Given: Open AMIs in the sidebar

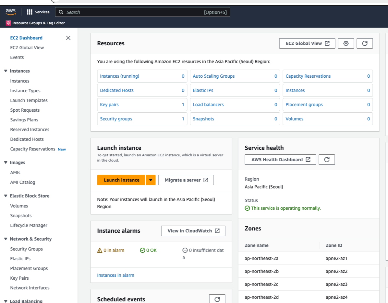Looking at the screenshot, I should 15,172.
